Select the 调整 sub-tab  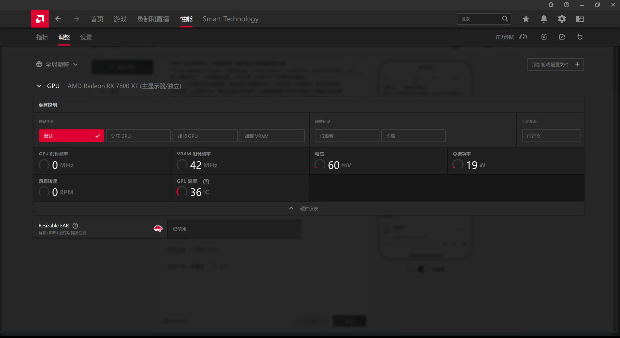pos(64,37)
